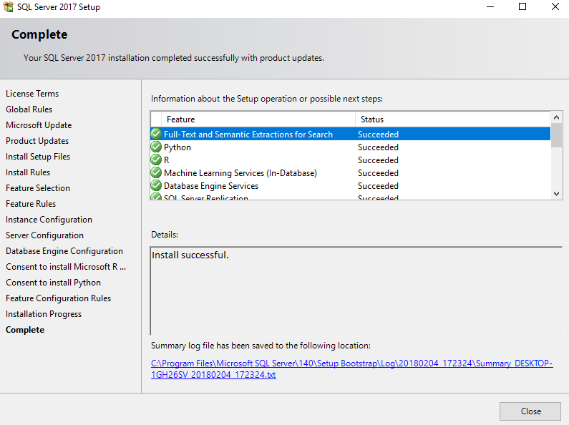The height and width of the screenshot is (425, 569).
Task: Click Succeeded status for Python
Action: click(x=378, y=147)
